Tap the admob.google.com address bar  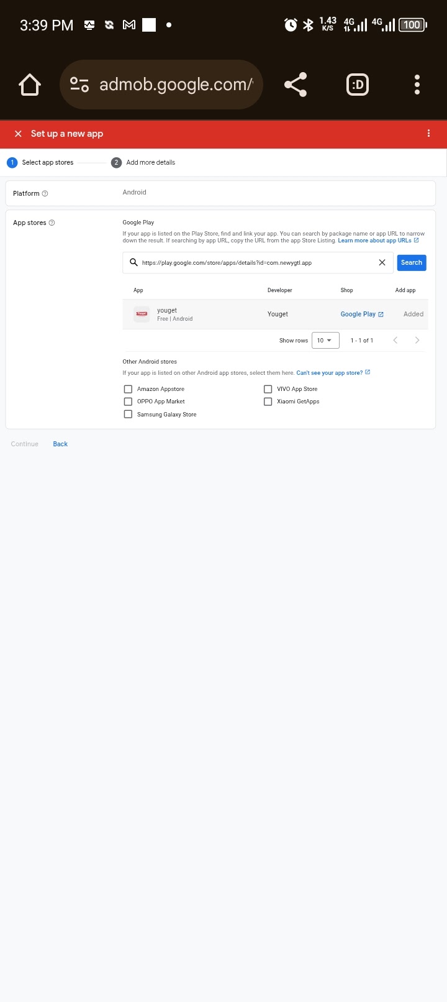click(161, 85)
